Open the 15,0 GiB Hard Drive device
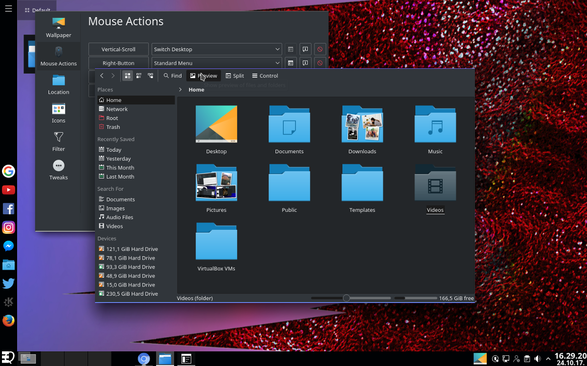This screenshot has width=587, height=366. 135,285
